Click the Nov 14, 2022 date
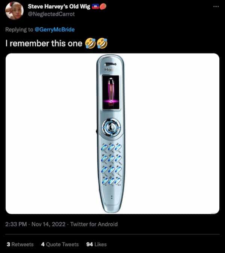This screenshot has height=253, width=225. click(48, 224)
